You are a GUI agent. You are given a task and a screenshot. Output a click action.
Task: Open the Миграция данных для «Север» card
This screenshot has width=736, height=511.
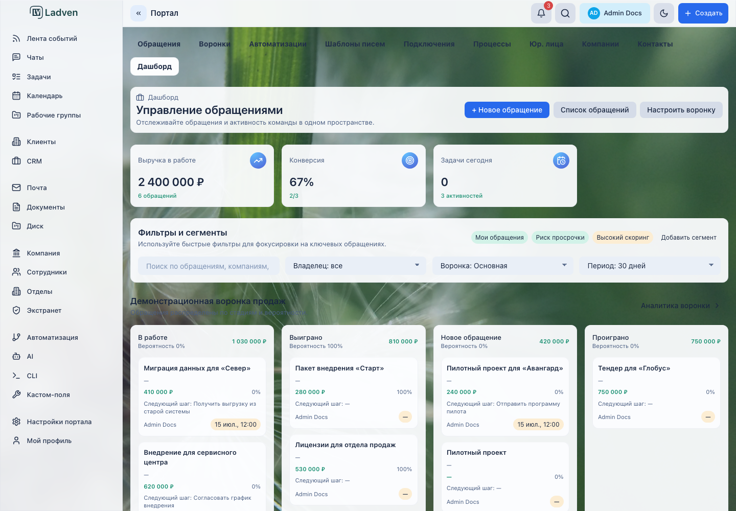coord(202,397)
